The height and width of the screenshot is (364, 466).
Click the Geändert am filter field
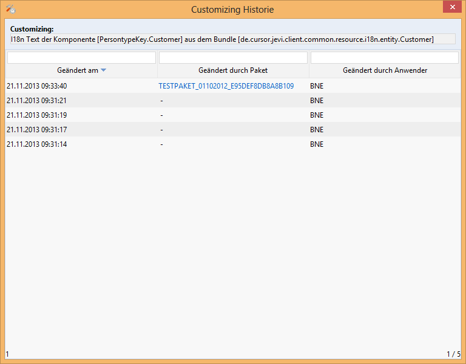pos(81,58)
